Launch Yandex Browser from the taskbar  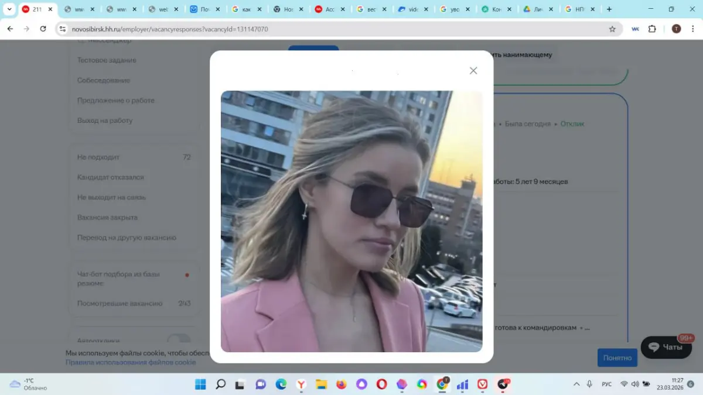[301, 384]
